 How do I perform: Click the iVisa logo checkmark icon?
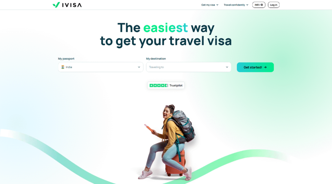56,5
